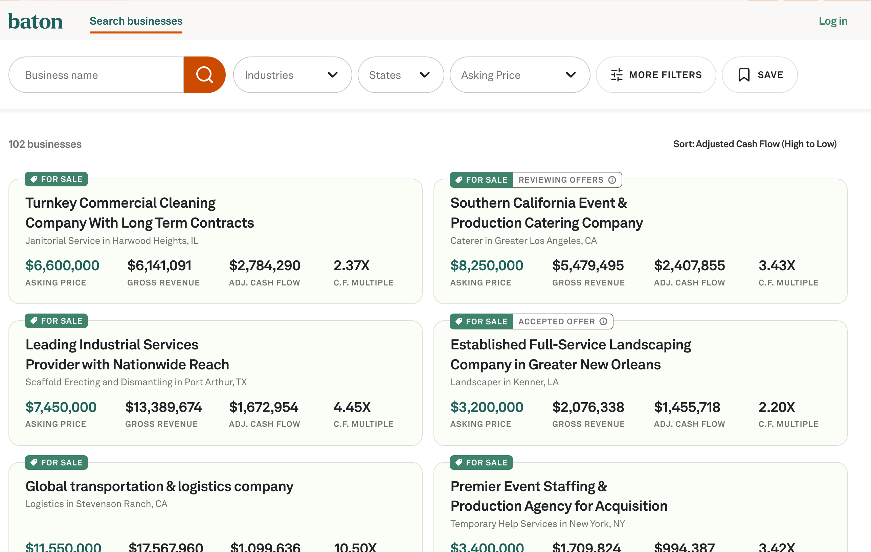
Task: Click the baton logo
Action: click(x=36, y=21)
